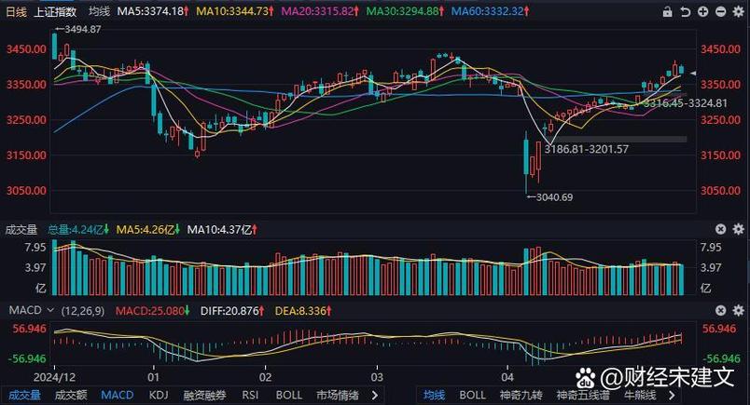This screenshot has height=405, width=750.
Task: Open chart settings gear icon
Action: click(x=737, y=11)
